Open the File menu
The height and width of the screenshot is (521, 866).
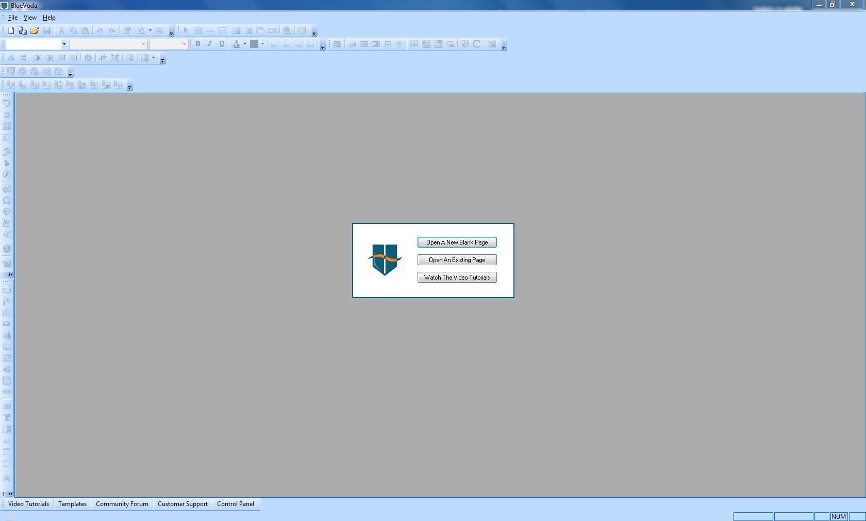click(x=13, y=18)
